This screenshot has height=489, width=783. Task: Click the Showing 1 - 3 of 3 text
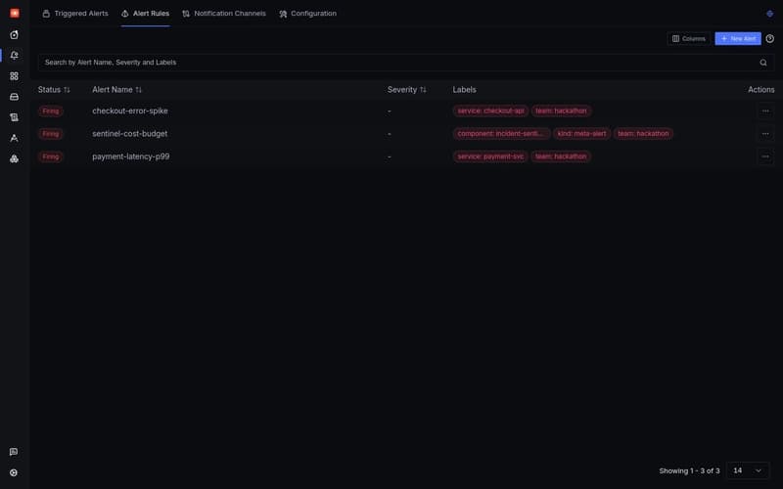click(x=689, y=471)
